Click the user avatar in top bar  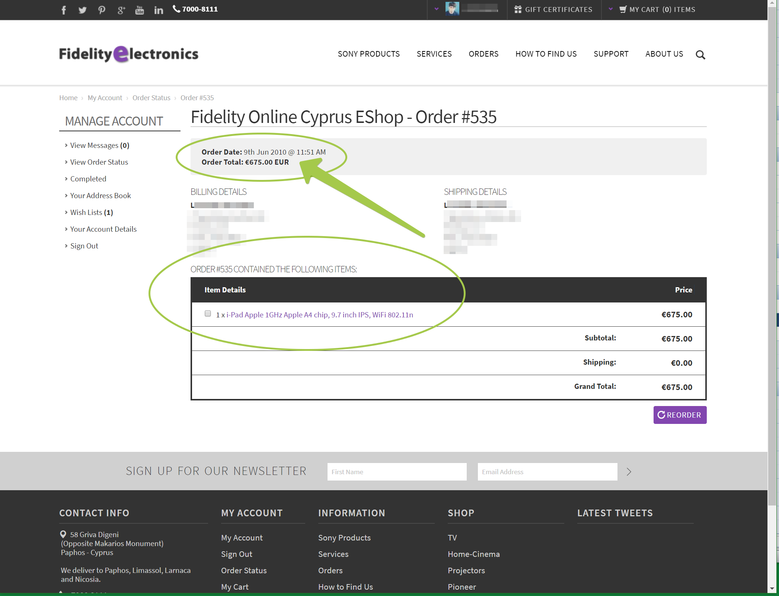click(x=452, y=9)
